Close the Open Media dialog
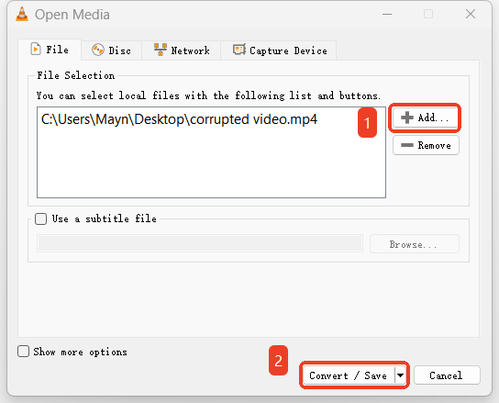Viewport: 499px width, 403px height. (x=471, y=14)
